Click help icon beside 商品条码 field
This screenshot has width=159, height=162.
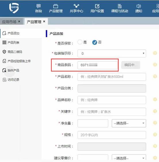[155, 65]
